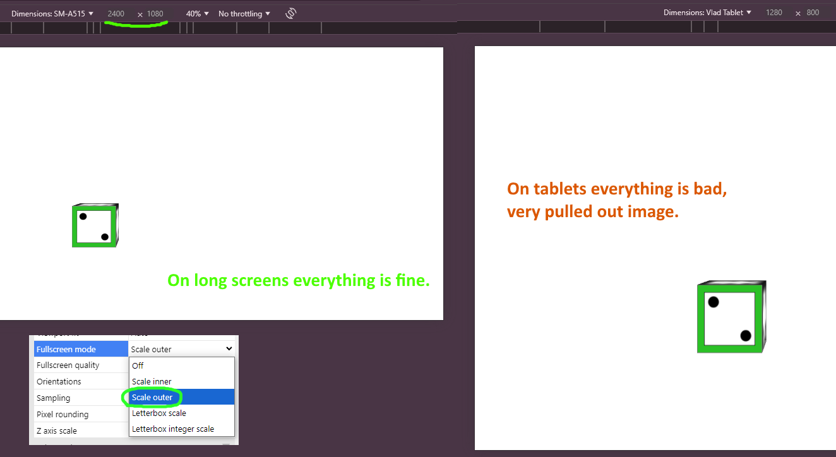Click the 2400 width input field
This screenshot has width=836, height=457.
click(x=116, y=13)
